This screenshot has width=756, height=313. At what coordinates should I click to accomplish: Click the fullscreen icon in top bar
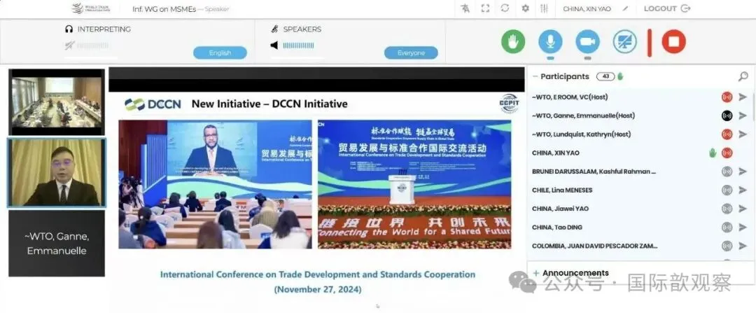[x=485, y=9]
